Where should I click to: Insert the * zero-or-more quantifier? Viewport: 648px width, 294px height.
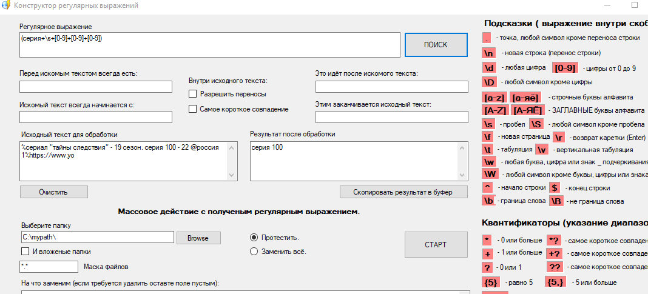488,240
